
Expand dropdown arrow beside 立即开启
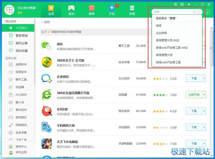click(x=204, y=95)
